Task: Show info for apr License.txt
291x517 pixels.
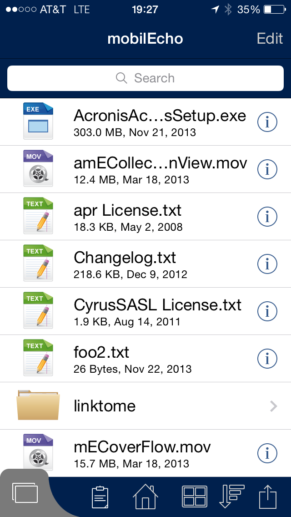Action: (267, 217)
